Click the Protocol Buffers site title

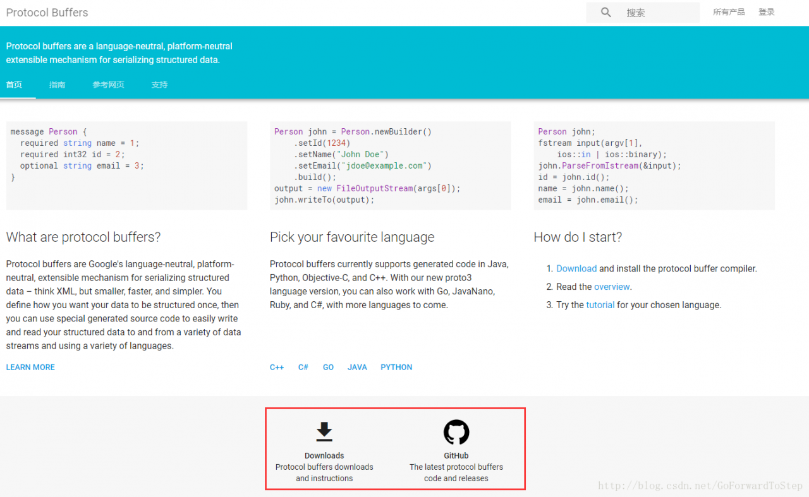coord(47,13)
